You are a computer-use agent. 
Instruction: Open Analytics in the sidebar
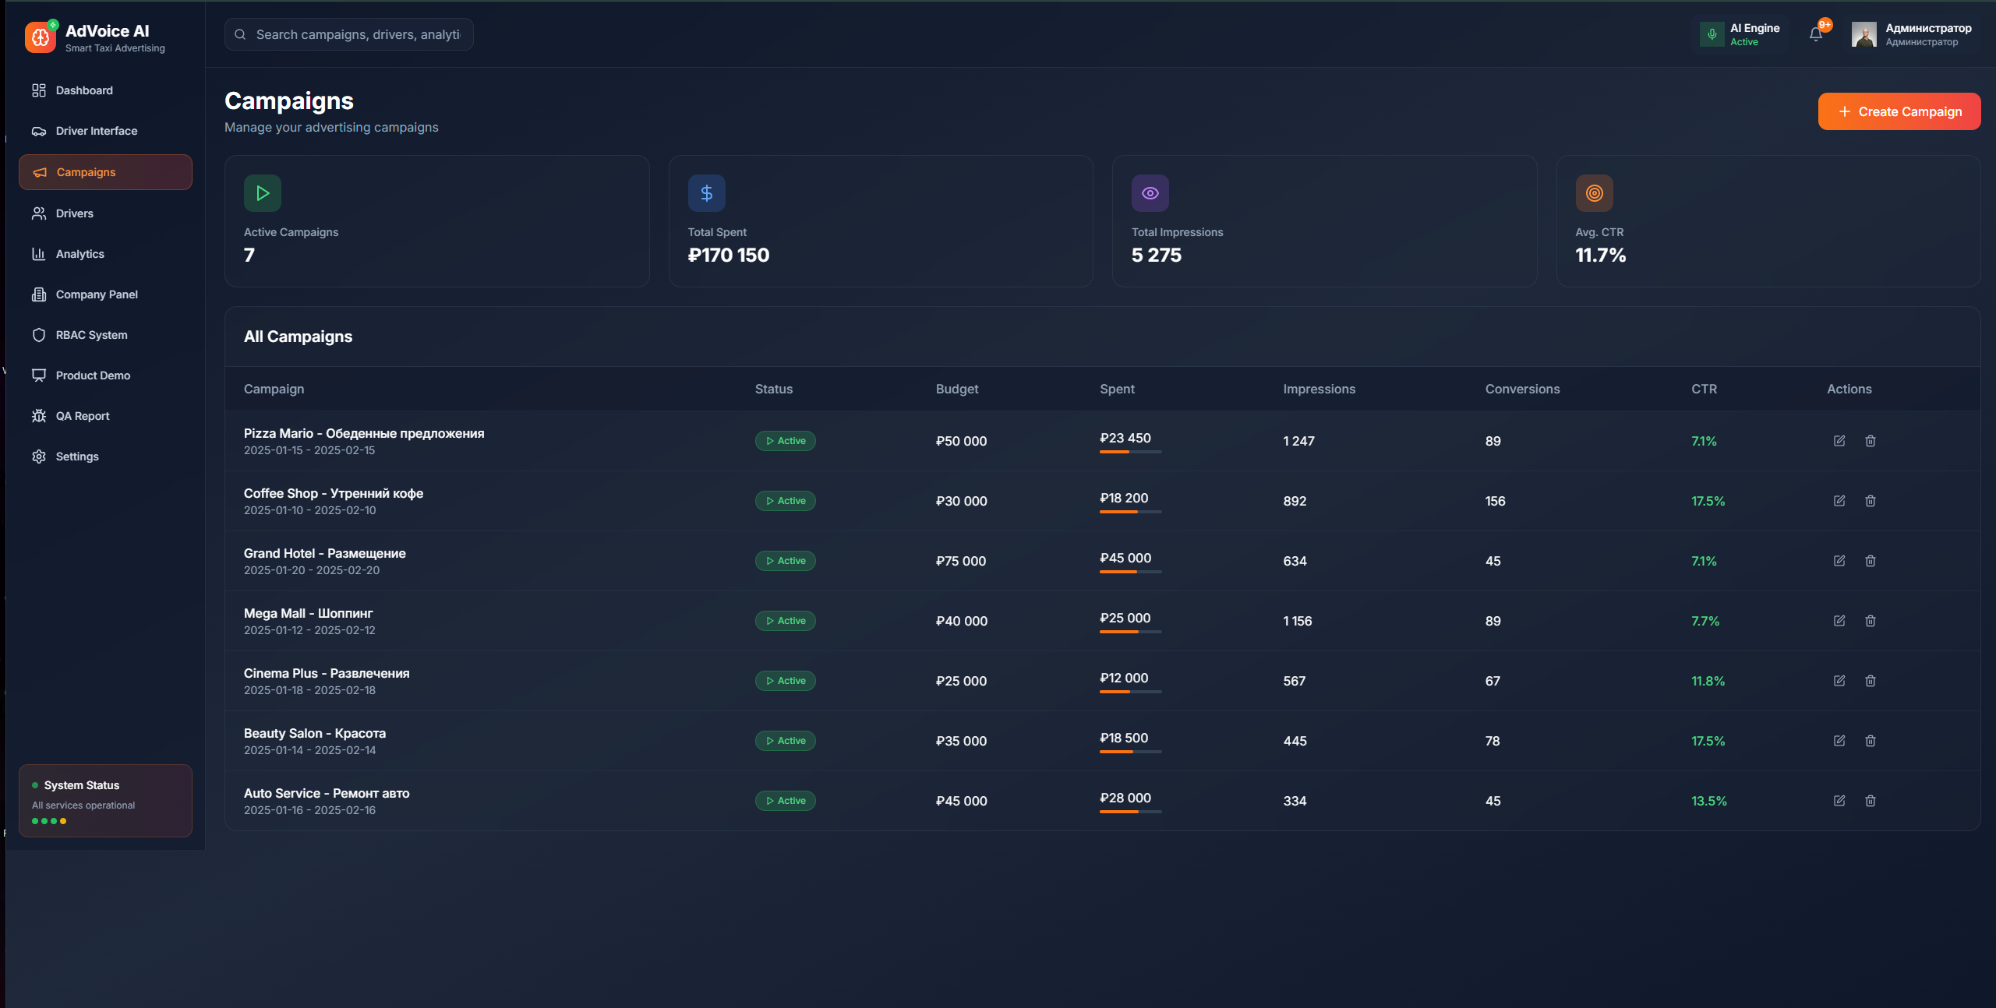[x=79, y=254]
